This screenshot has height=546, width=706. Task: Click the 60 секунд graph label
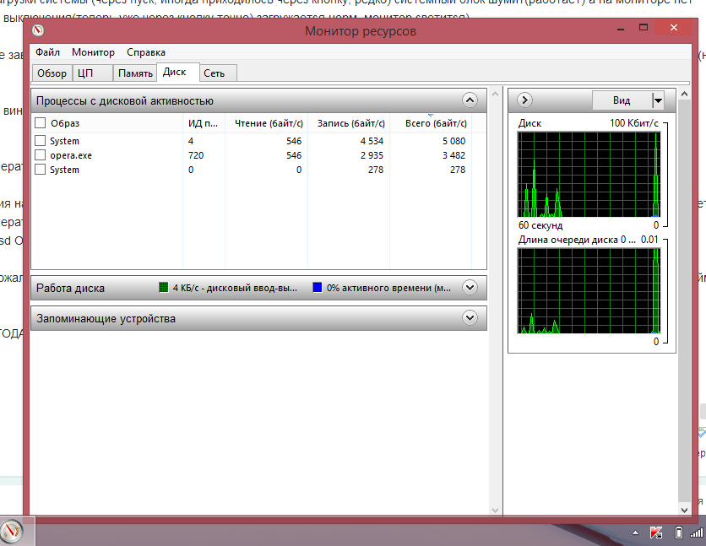pyautogui.click(x=540, y=225)
